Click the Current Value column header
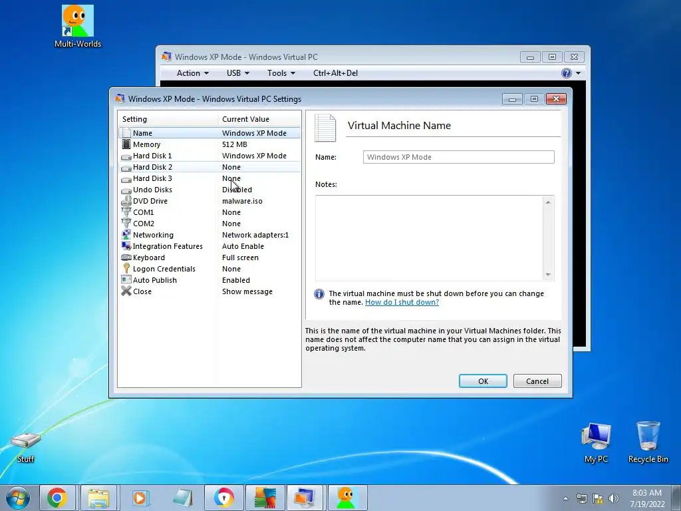 pos(259,119)
